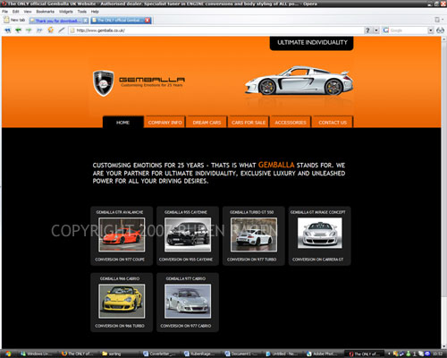Click the wand/pencil toolbar icon

click(x=62, y=30)
